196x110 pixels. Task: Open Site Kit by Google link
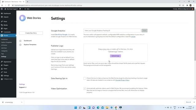[61, 35]
